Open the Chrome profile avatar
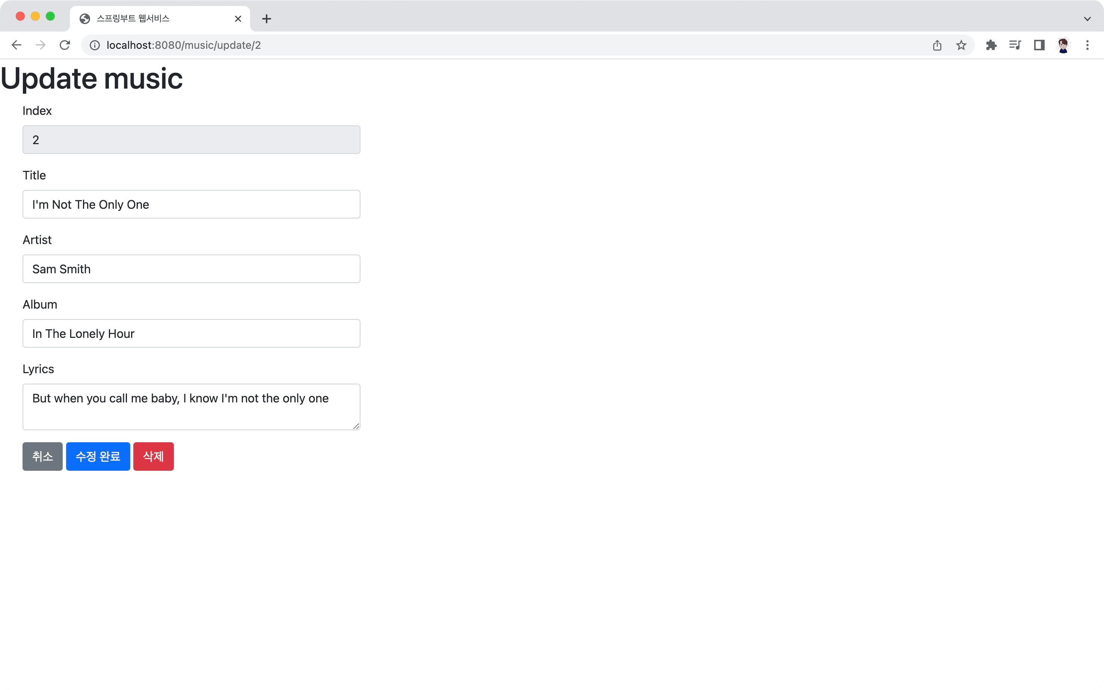Screen dimensions: 1104x690 pos(1063,45)
